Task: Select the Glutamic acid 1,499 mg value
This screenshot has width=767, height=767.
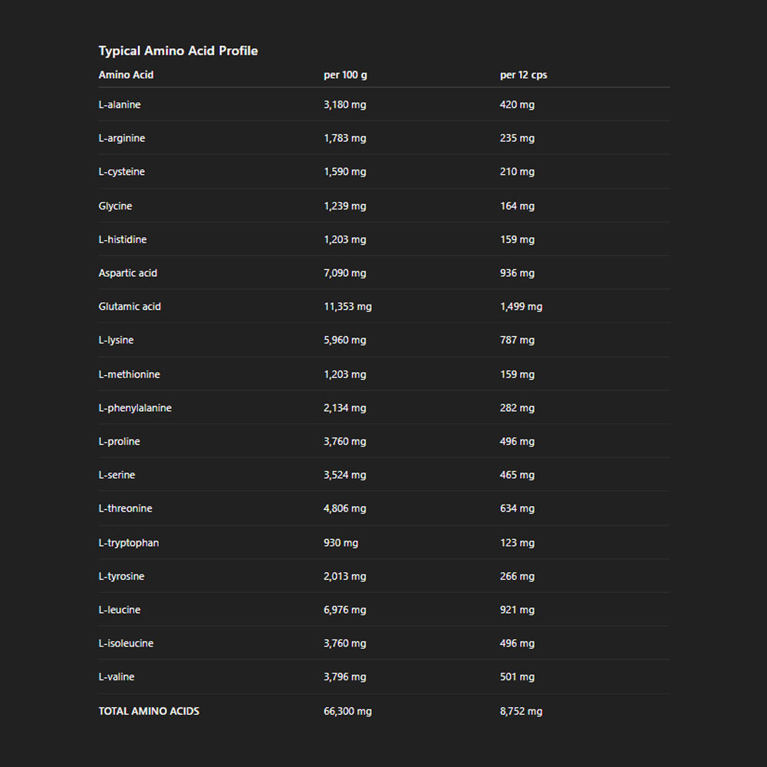Action: pos(521,307)
